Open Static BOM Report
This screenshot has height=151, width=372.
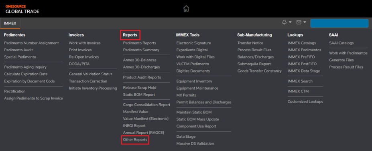tap(139, 95)
